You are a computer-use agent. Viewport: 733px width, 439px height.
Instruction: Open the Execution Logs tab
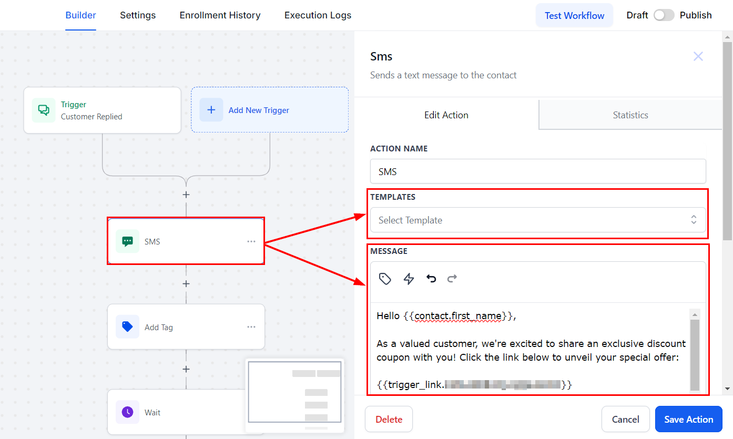[x=318, y=15]
